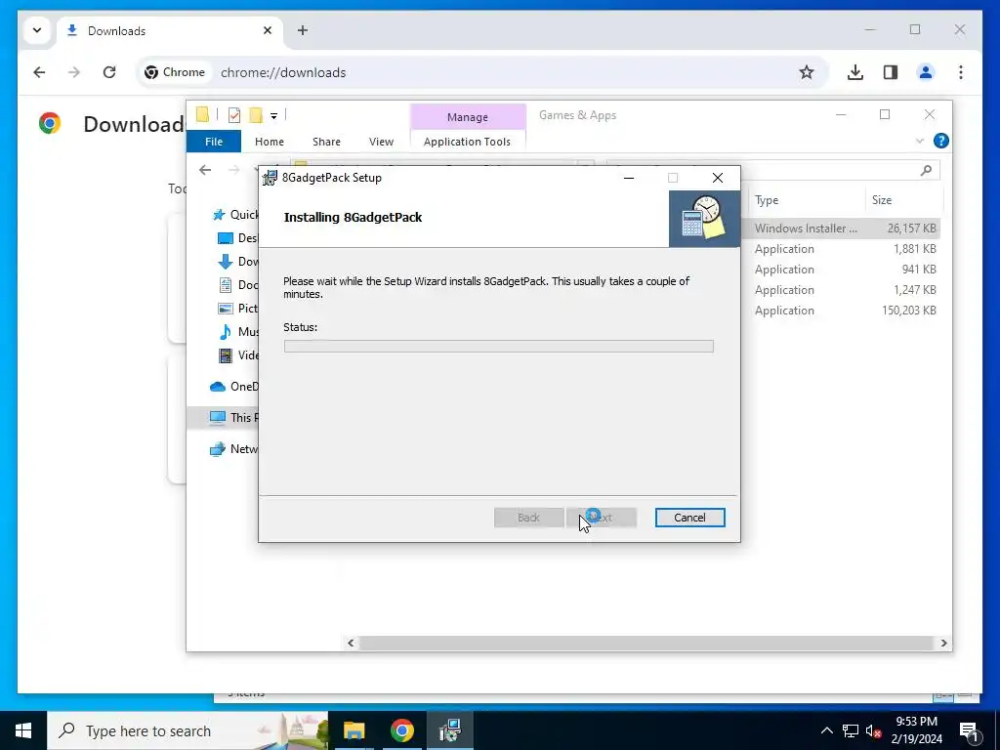
Task: Click the muted volume tray icon
Action: click(874, 730)
